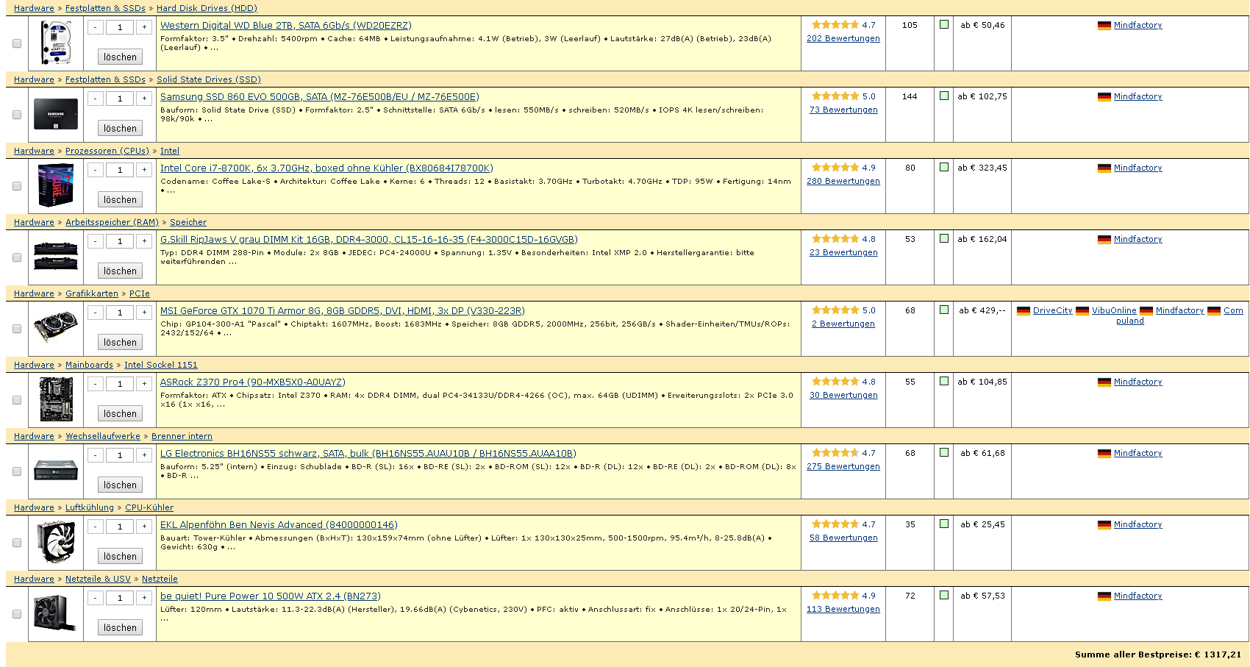Open CPU-Kühler breadcrumb link
This screenshot has height=667, width=1250.
[149, 507]
